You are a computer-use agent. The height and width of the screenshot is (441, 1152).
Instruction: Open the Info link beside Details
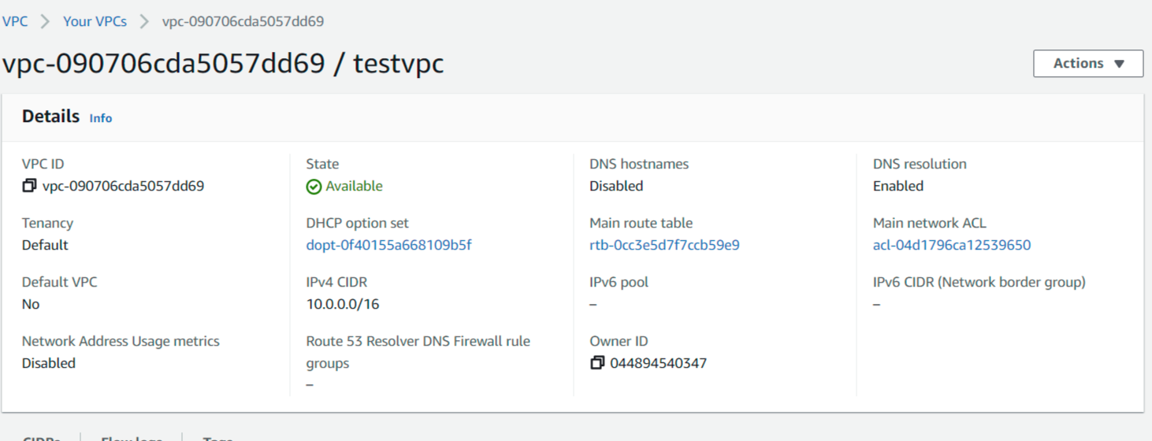[101, 118]
